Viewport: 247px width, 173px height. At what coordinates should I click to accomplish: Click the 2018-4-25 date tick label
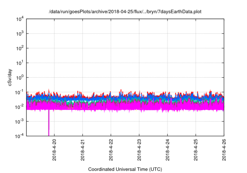pyautogui.click(x=196, y=150)
